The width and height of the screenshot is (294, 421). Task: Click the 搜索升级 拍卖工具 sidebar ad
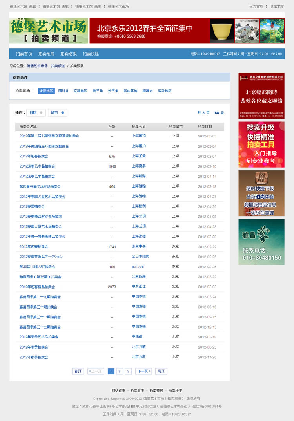pos(261,145)
